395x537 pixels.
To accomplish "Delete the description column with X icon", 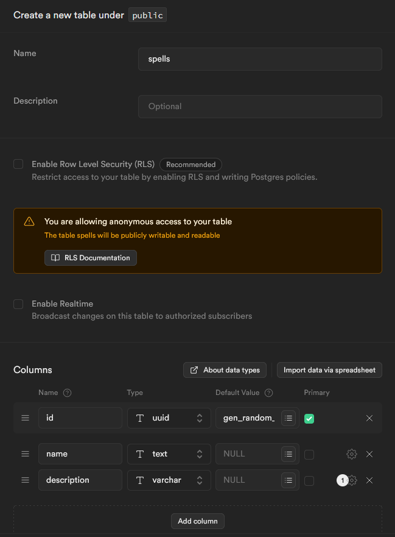I will click(x=369, y=480).
